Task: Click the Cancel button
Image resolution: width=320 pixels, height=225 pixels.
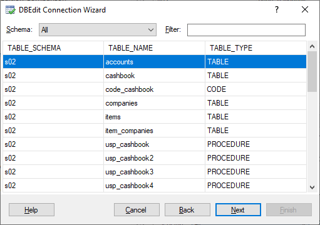Action: 137,210
